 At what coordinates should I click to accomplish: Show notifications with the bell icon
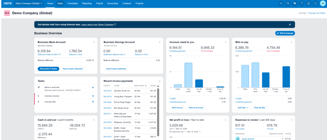pos(308,3)
